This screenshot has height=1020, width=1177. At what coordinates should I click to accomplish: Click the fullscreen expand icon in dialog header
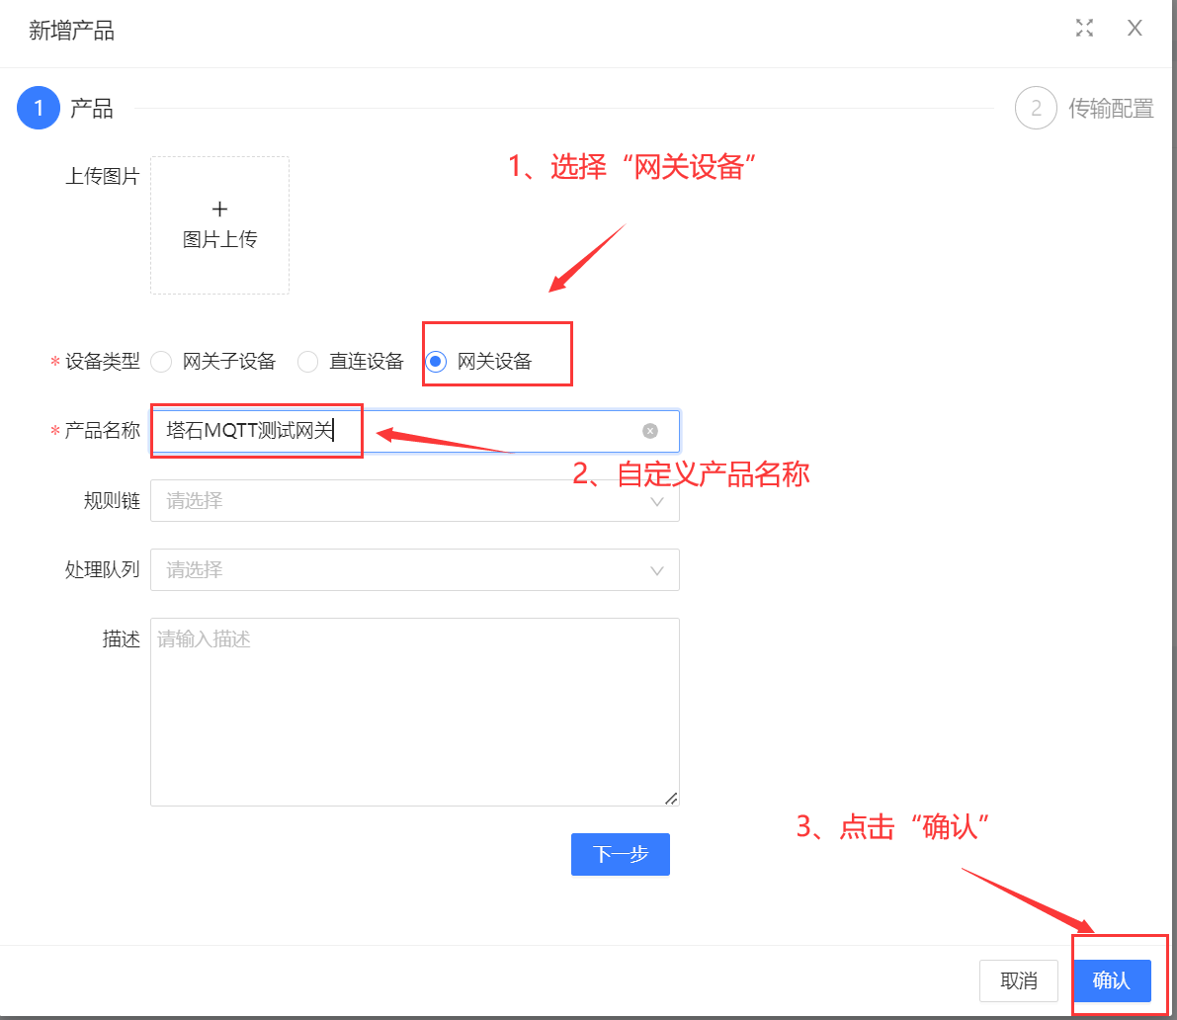coord(1084,29)
